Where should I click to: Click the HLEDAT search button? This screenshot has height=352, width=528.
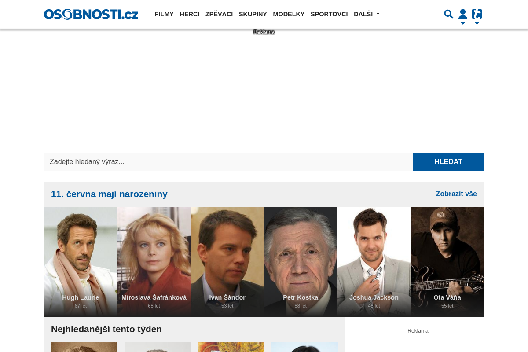pos(448,162)
